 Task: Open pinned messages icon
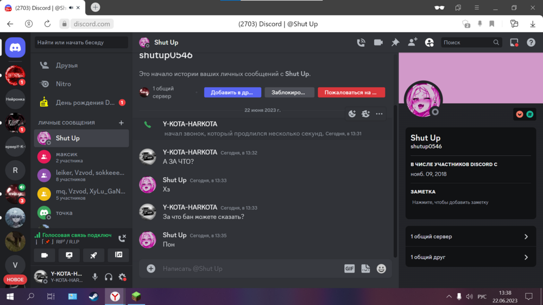pos(395,42)
